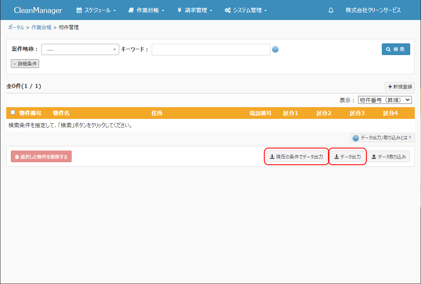Click 選択した物件を削除する button
421x284 pixels.
coord(41,157)
